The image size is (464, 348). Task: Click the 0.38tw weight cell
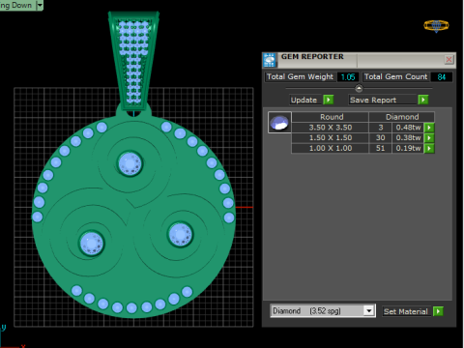click(408, 138)
